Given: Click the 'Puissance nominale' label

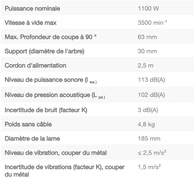Looking at the screenshot, I should pos(32,9).
